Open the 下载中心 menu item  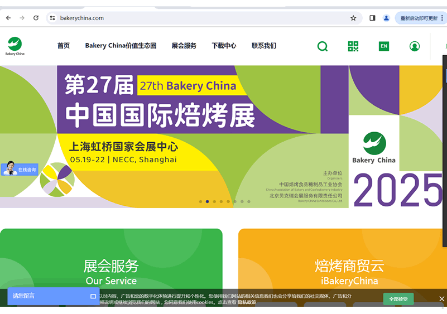click(224, 46)
